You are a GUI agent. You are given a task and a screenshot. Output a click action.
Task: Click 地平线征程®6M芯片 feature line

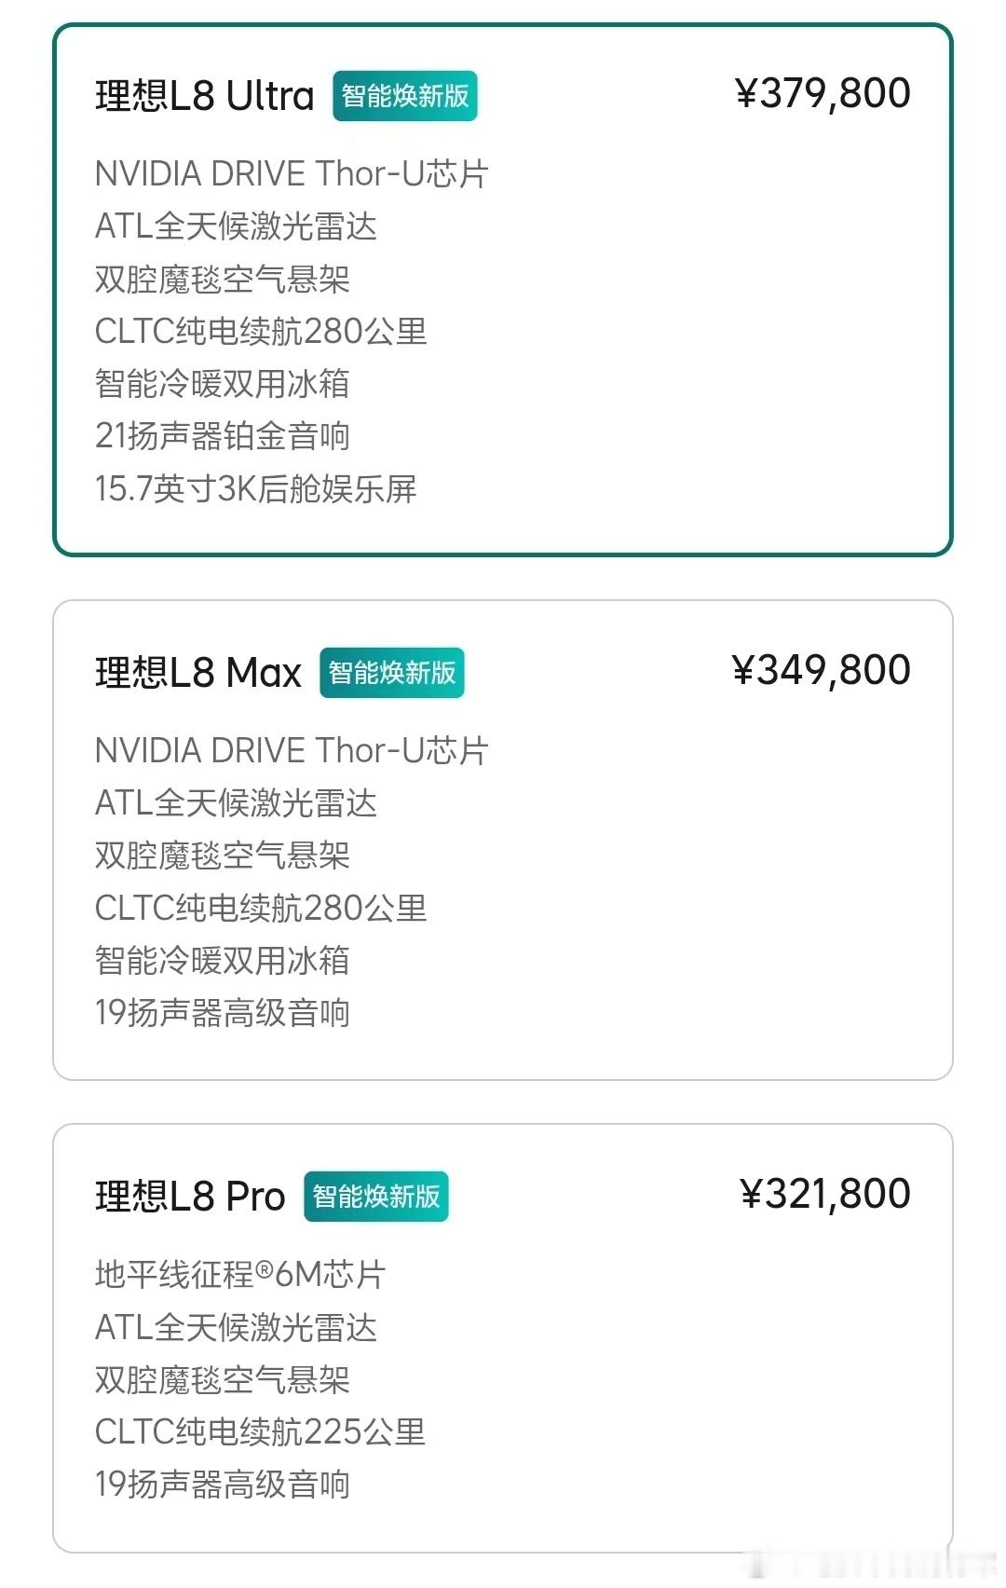tap(240, 1274)
